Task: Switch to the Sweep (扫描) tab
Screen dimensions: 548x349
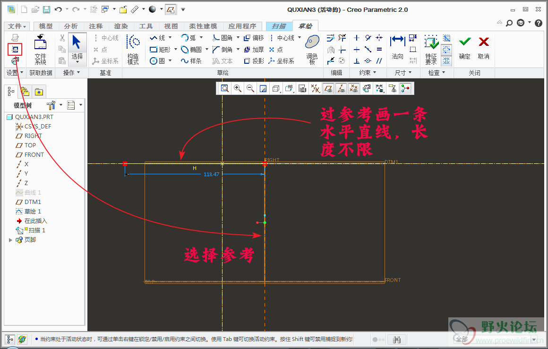Action: [x=279, y=26]
